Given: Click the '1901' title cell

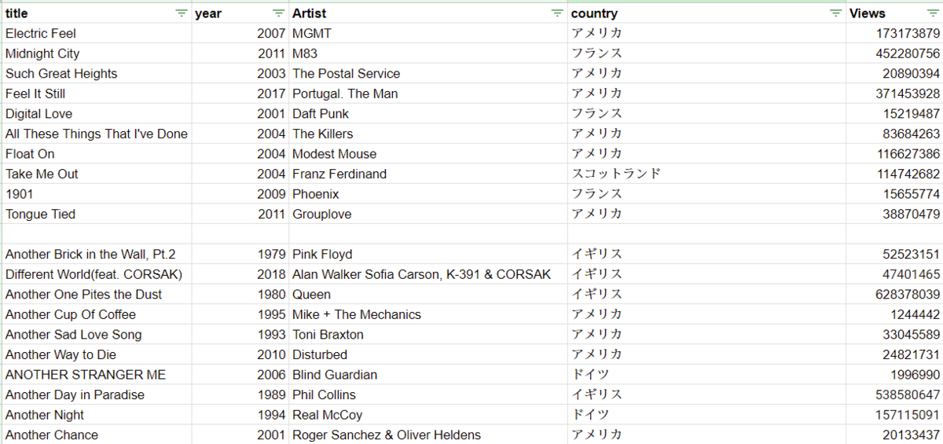Looking at the screenshot, I should point(97,194).
